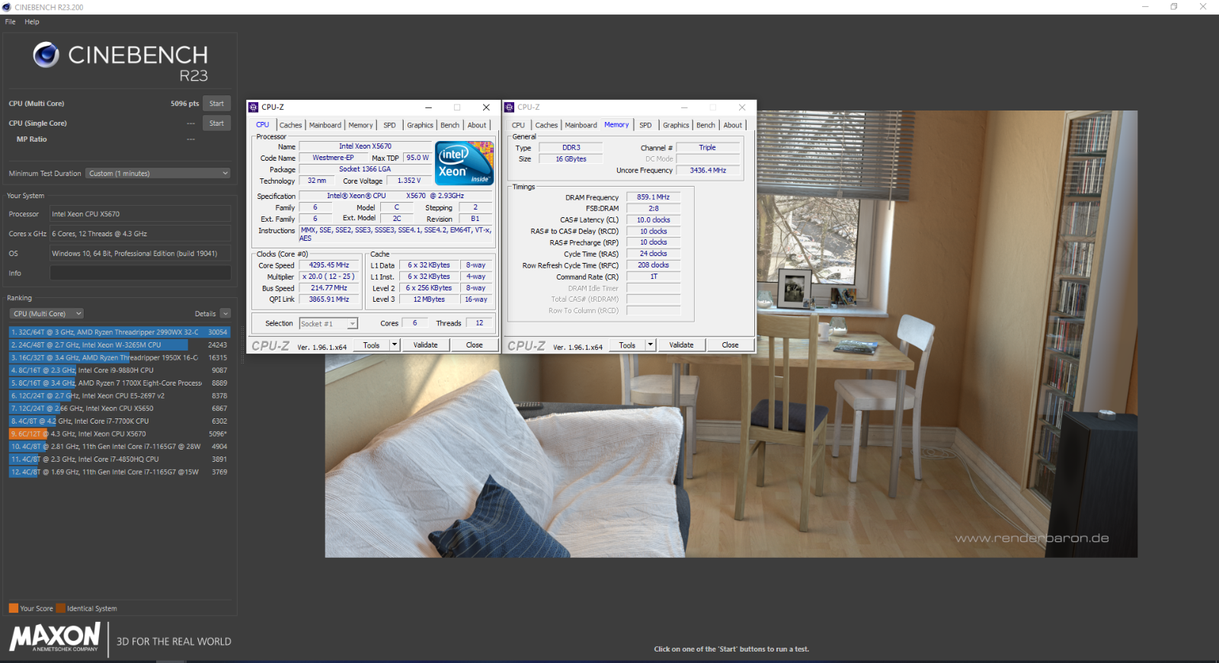Switch to Memory tab in left CPU-Z window
Screen dimensions: 1219x663
point(361,125)
